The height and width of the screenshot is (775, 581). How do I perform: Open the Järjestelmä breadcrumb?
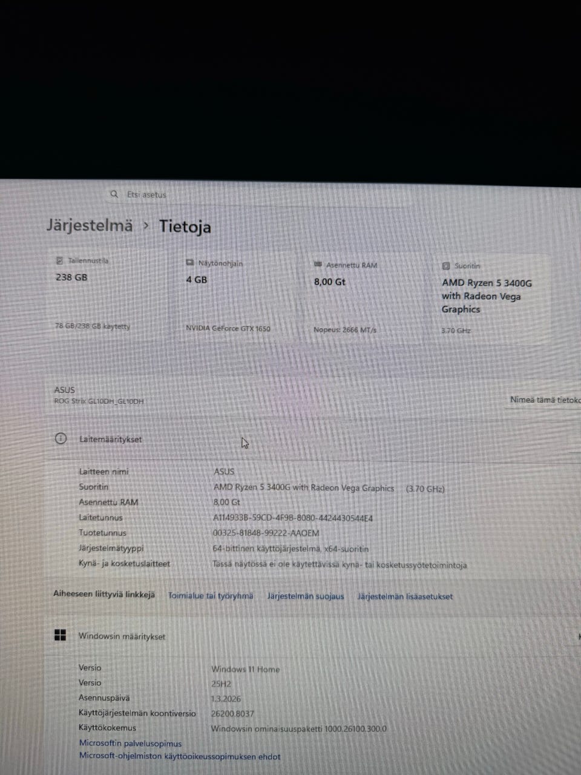tap(90, 225)
